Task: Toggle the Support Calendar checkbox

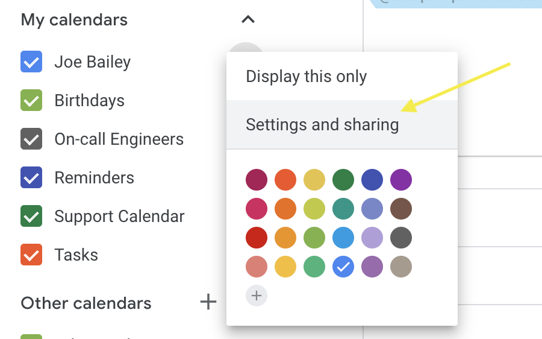Action: 31,216
